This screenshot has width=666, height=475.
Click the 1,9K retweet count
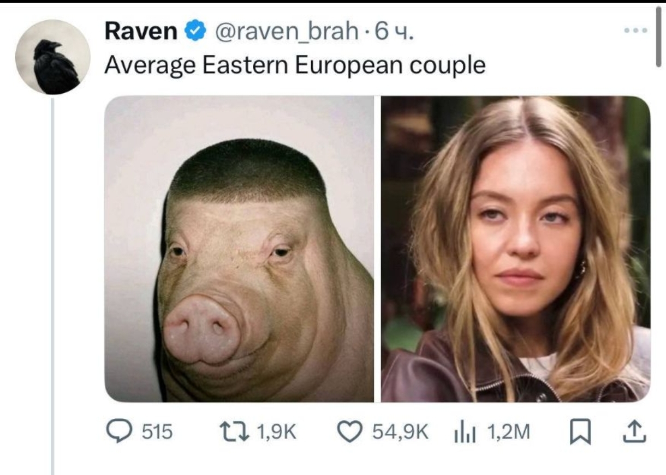point(275,432)
